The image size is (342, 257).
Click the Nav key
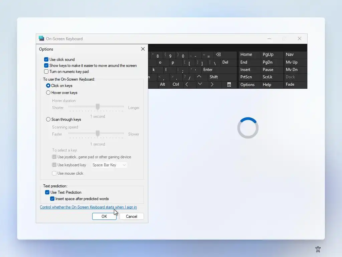(295, 55)
